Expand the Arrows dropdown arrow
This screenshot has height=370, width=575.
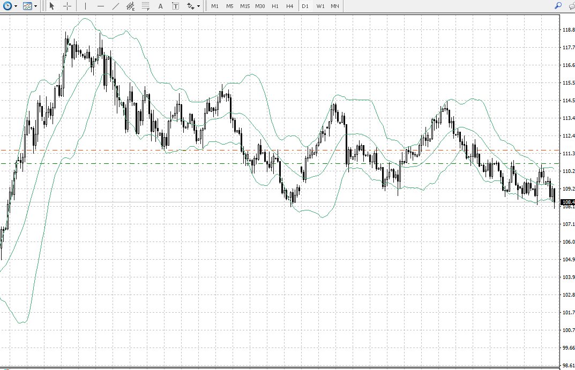pyautogui.click(x=198, y=6)
